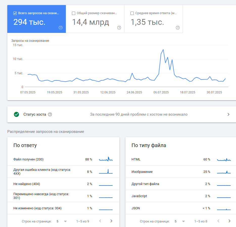Select the 294 тыс. total requests card
The width and height of the screenshot is (236, 227).
pos(37,19)
